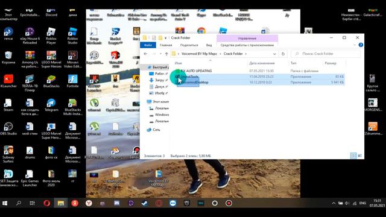Image resolution: width=386 pixels, height=217 pixels.
Task: Select the Roblox Studio desktop icon
Action: pos(72,36)
